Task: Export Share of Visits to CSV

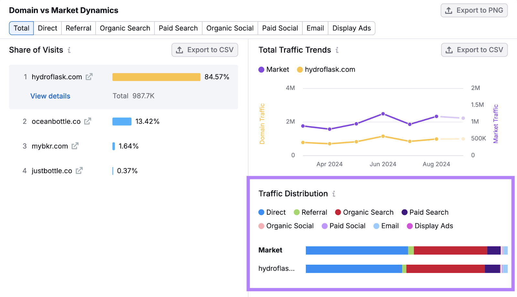Action: coord(205,50)
